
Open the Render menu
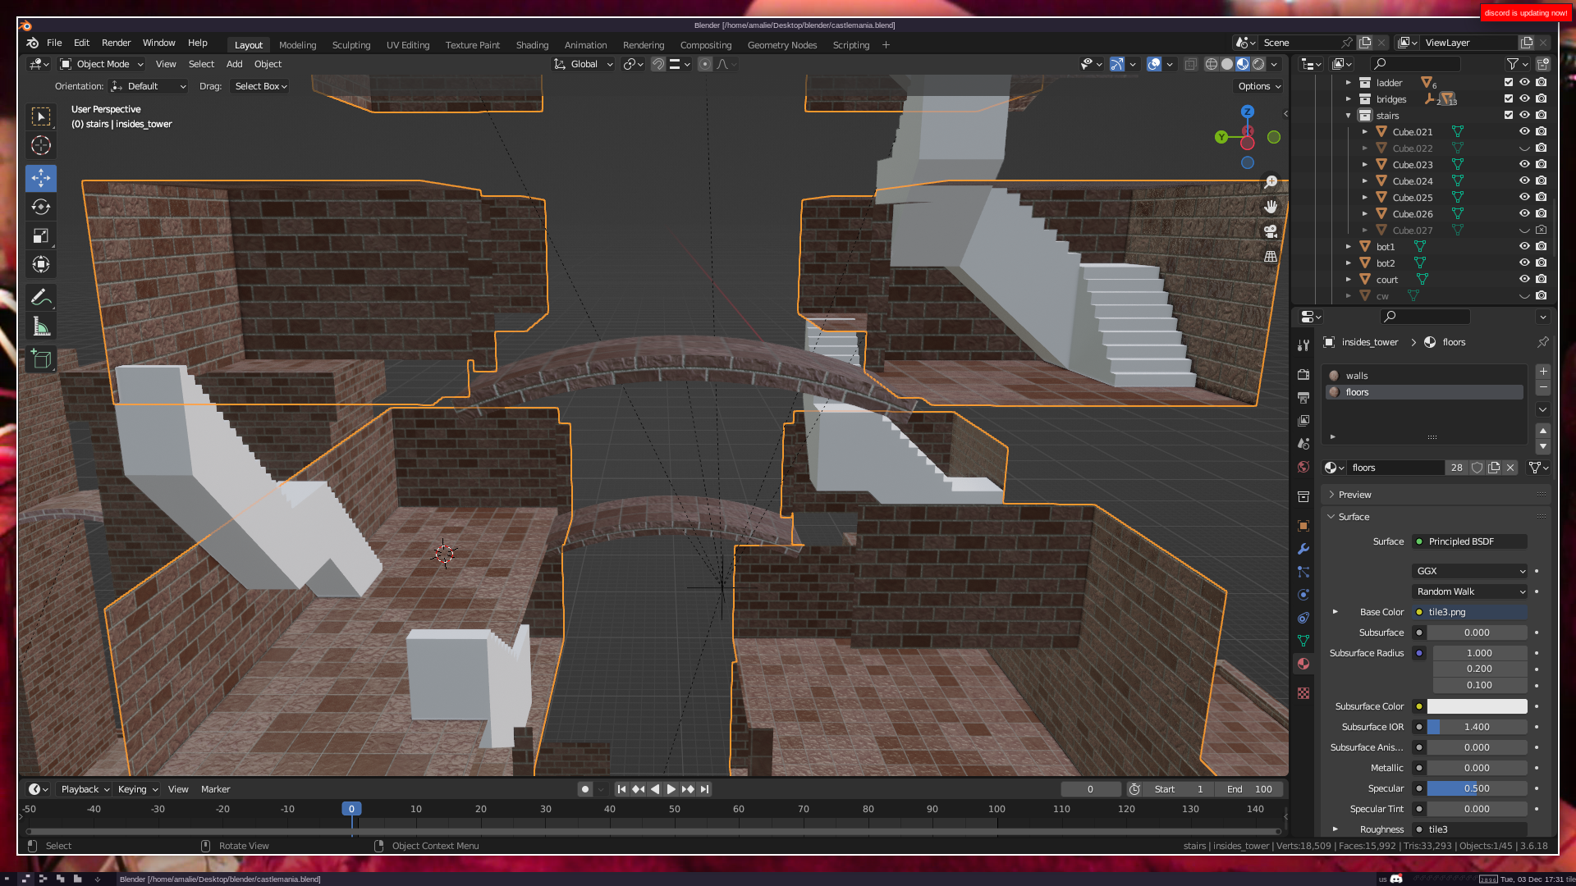116,43
